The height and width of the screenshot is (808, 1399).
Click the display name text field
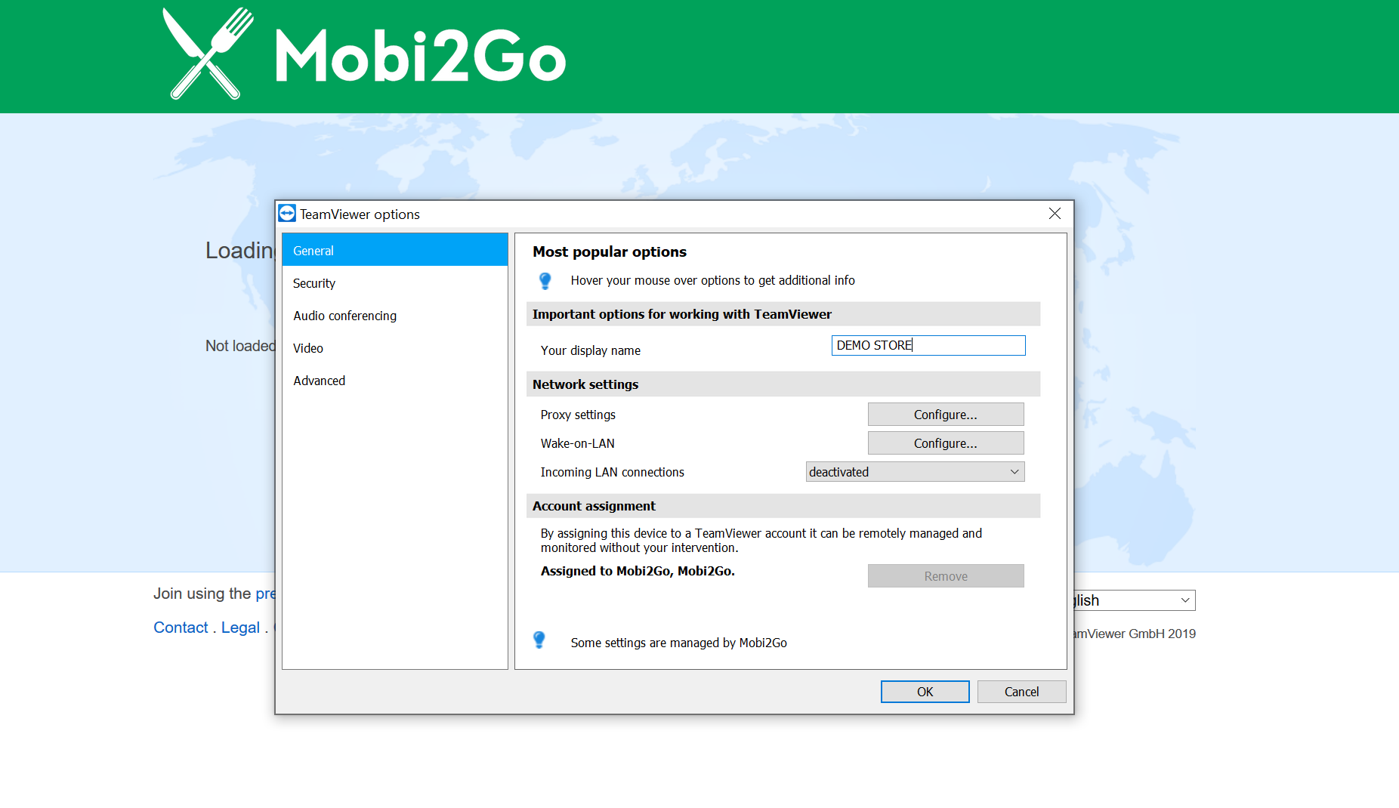click(928, 345)
